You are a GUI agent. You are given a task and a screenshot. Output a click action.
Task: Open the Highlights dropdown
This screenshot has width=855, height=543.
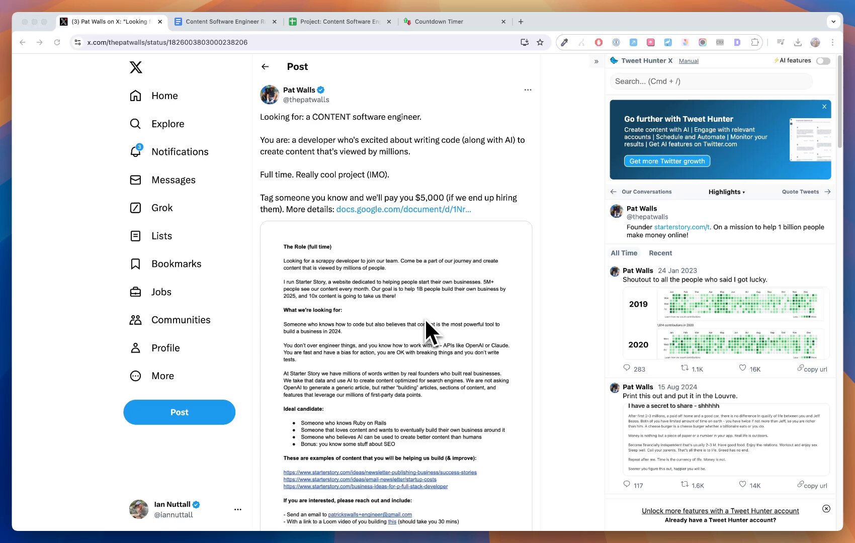727,192
